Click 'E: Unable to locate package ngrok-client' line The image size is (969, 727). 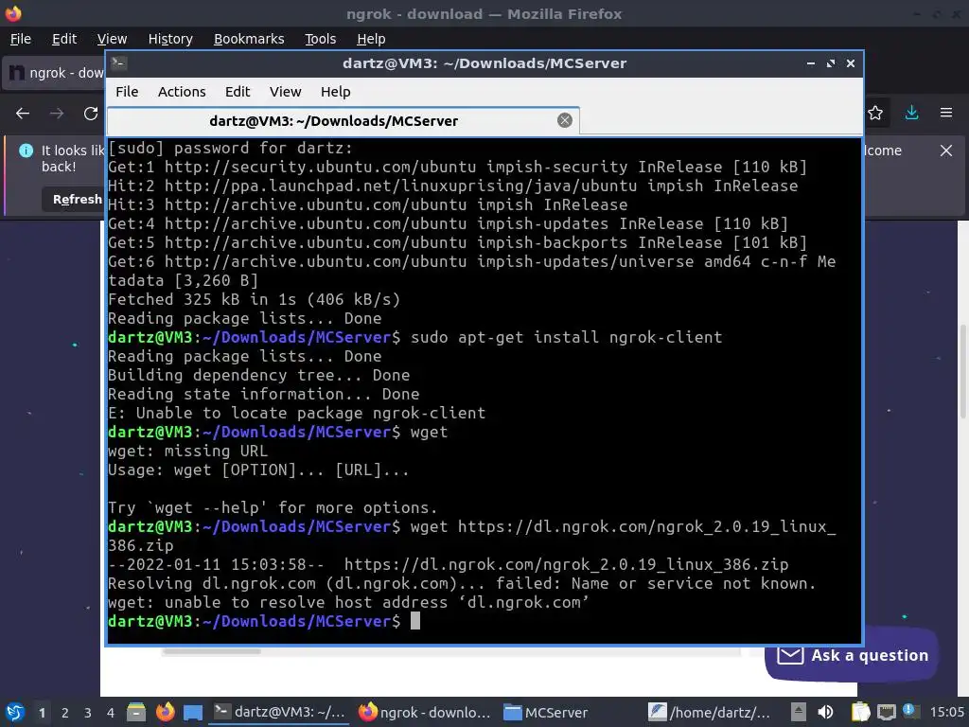point(296,413)
